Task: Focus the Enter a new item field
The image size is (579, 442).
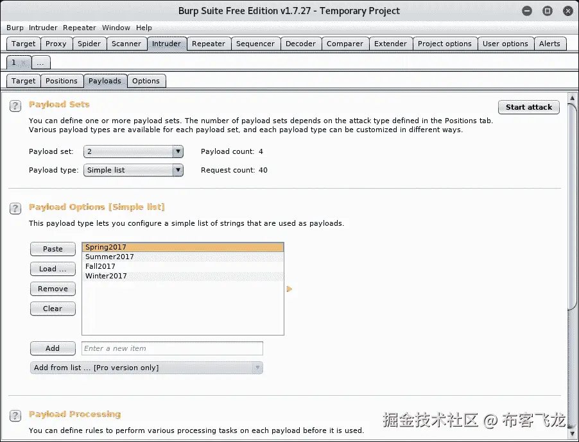Action: [x=173, y=348]
